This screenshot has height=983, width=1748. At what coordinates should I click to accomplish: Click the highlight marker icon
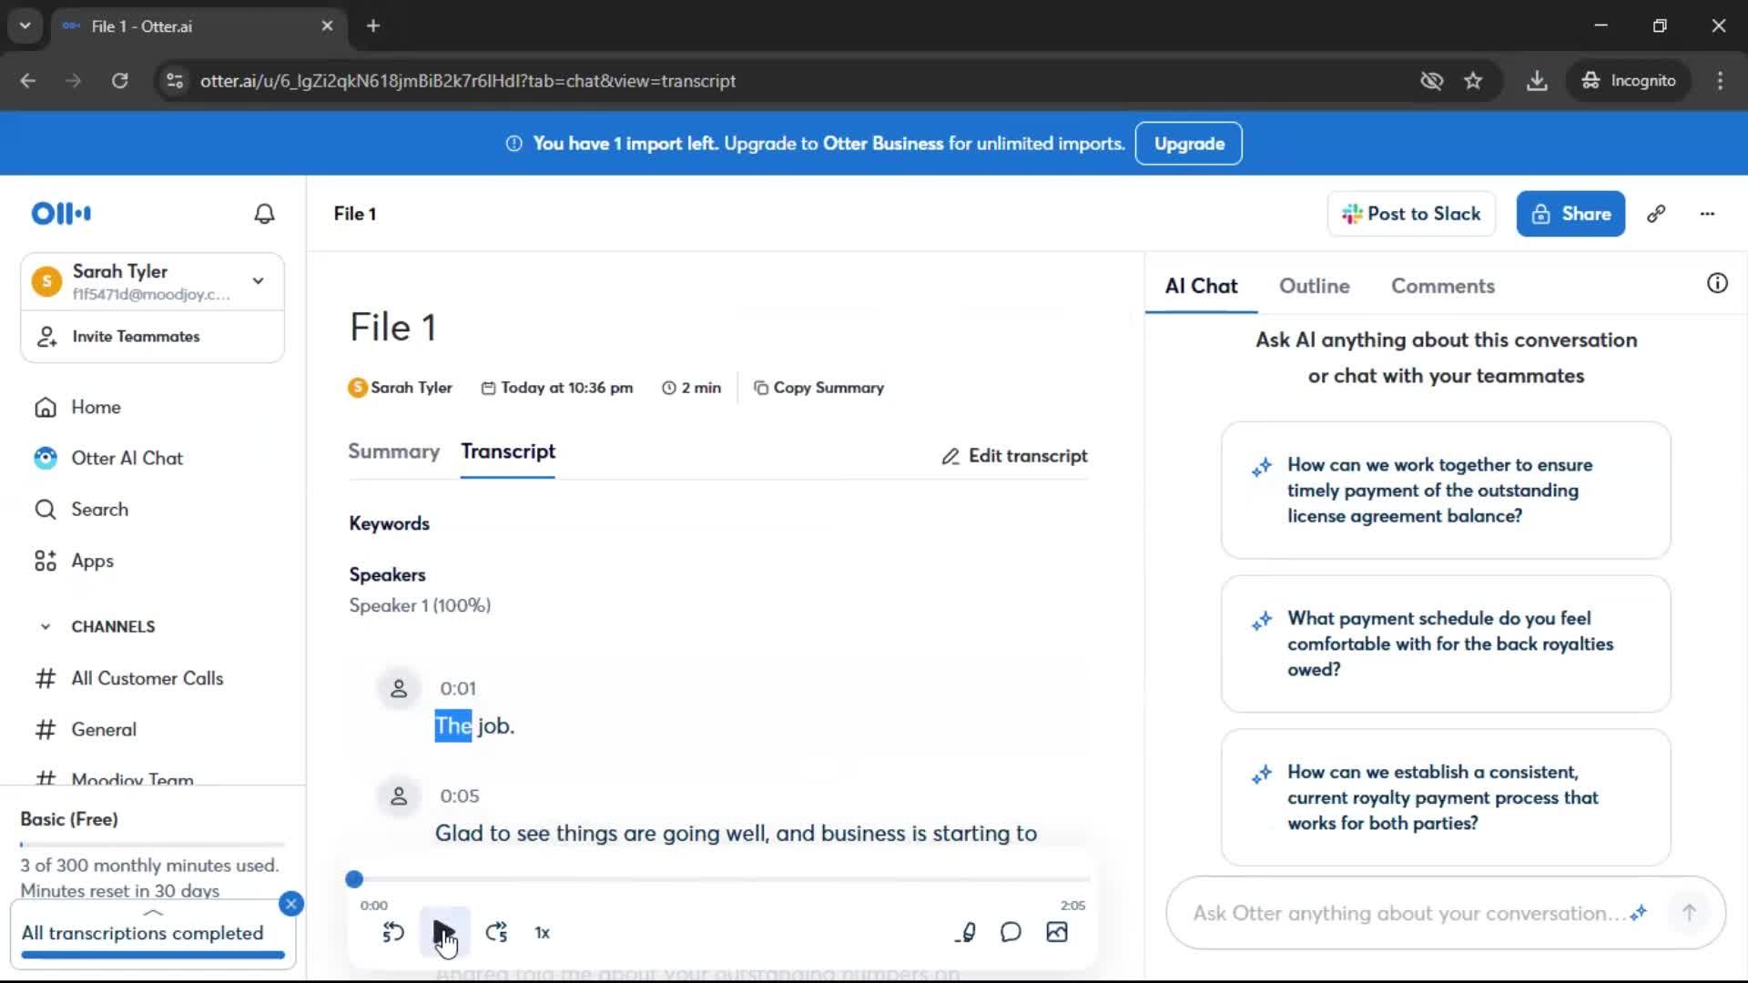click(x=966, y=932)
